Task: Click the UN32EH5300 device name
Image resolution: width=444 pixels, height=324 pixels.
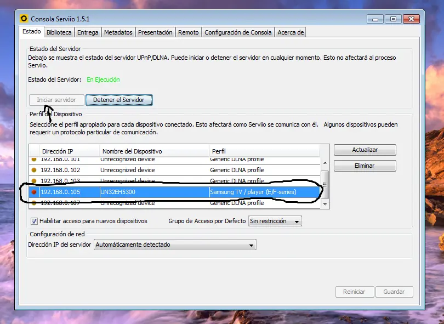Action: [x=118, y=192]
